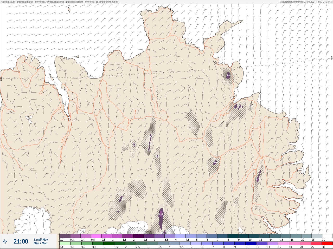Screen dimensions: 333x249
Task: Select lower legend swatch between 3 and 3.5
Action: 153,244
